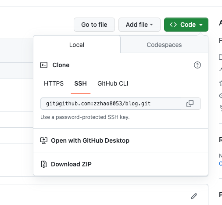Choose the HTTPS clone option
The width and height of the screenshot is (222, 205).
pyautogui.click(x=54, y=83)
